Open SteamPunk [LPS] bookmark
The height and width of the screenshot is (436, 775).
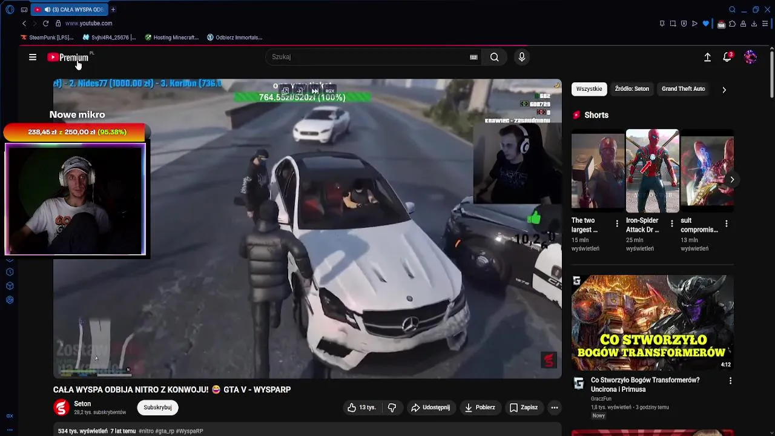point(47,38)
